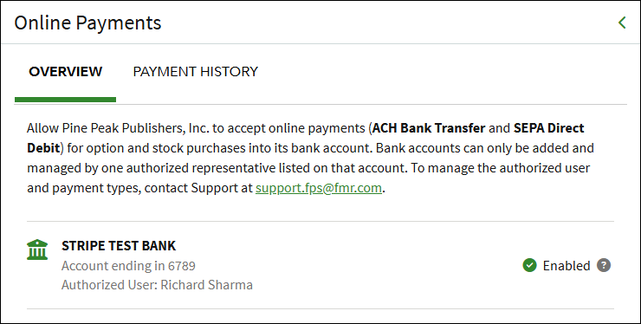Collapse the Online Payments panel with green chevron
The height and width of the screenshot is (324, 641).
pyautogui.click(x=622, y=23)
